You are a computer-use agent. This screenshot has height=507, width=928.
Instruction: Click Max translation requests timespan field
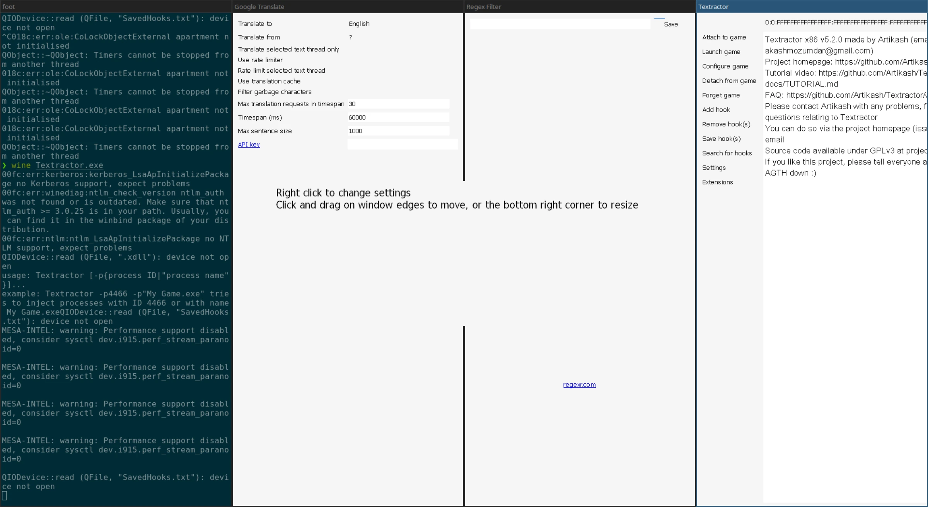click(398, 104)
